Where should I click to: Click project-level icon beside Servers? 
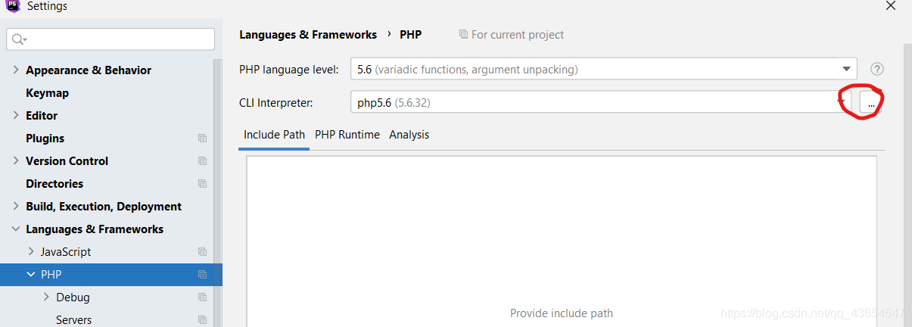pos(202,320)
